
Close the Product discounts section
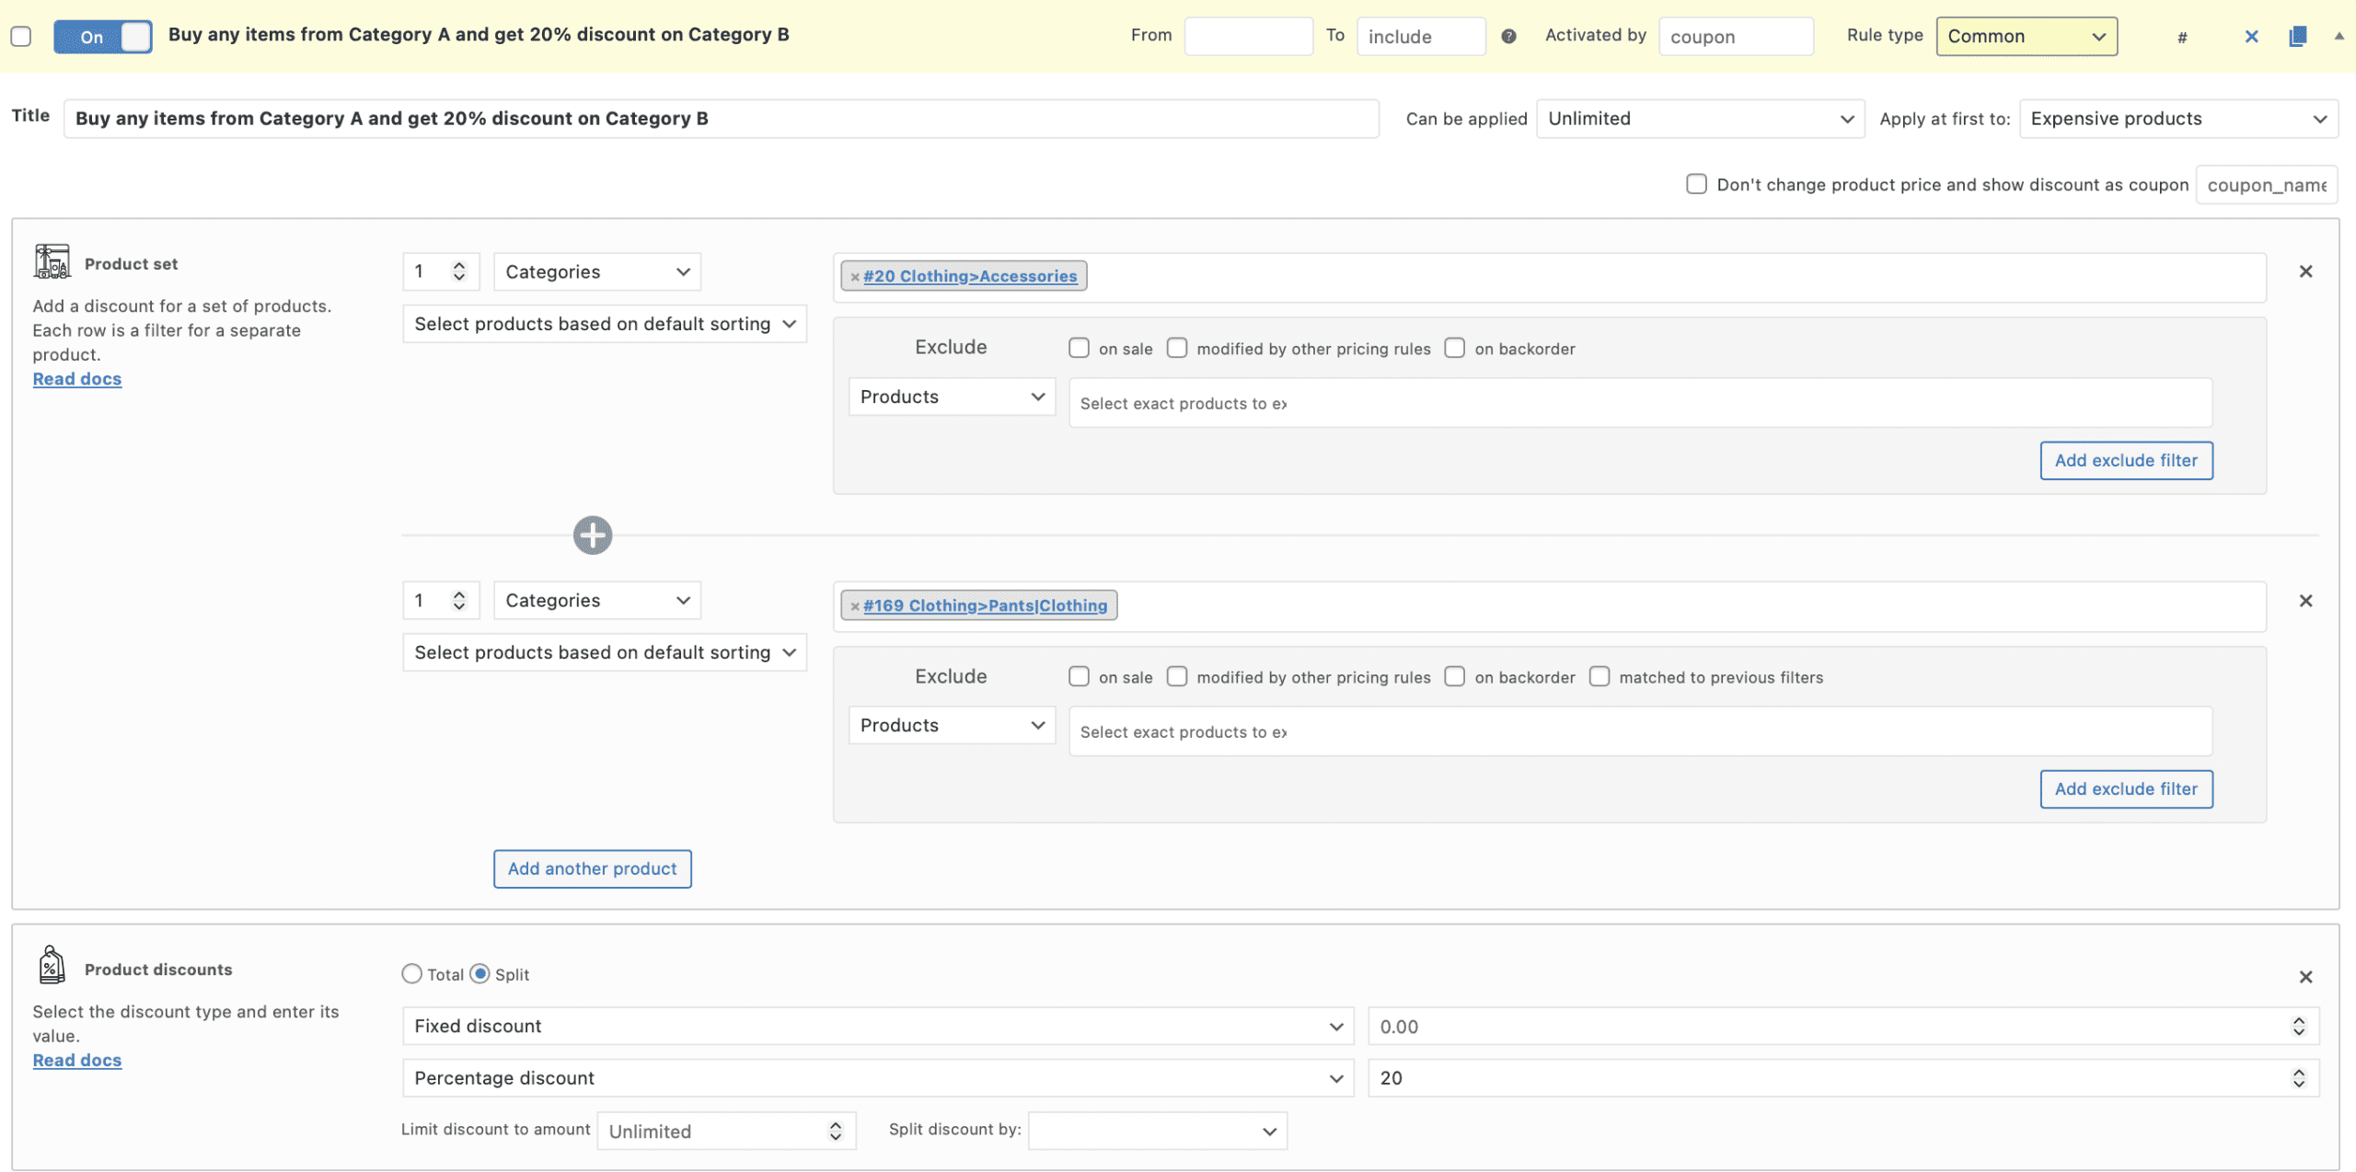point(2305,977)
